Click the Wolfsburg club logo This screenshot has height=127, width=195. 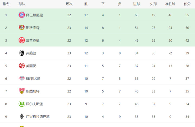click(22, 104)
